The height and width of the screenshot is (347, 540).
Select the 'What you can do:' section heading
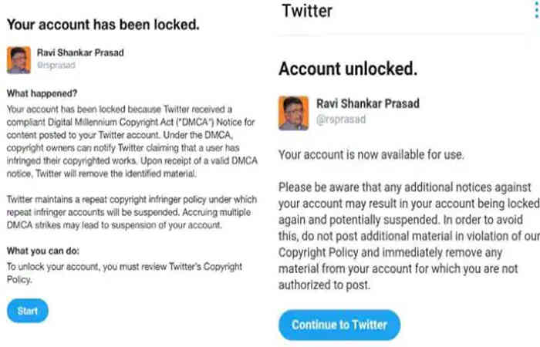coord(43,251)
